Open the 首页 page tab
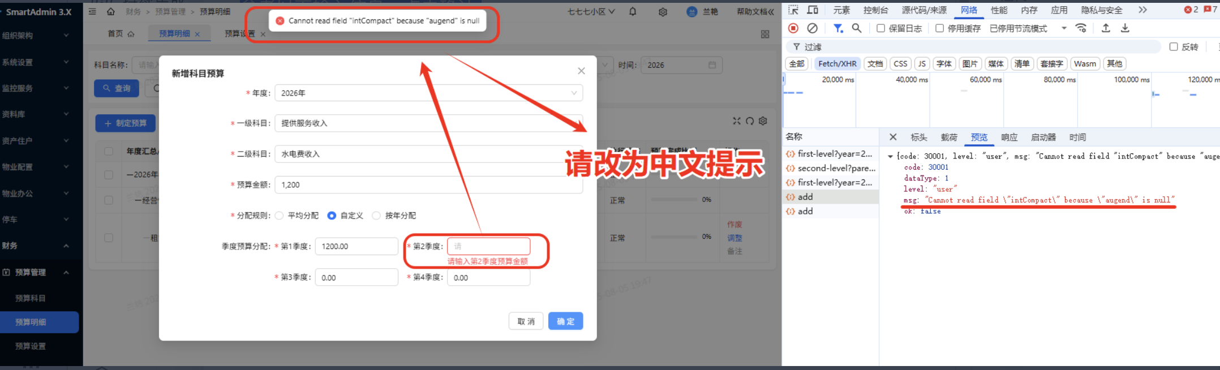Image resolution: width=1220 pixels, height=370 pixels. tap(121, 34)
